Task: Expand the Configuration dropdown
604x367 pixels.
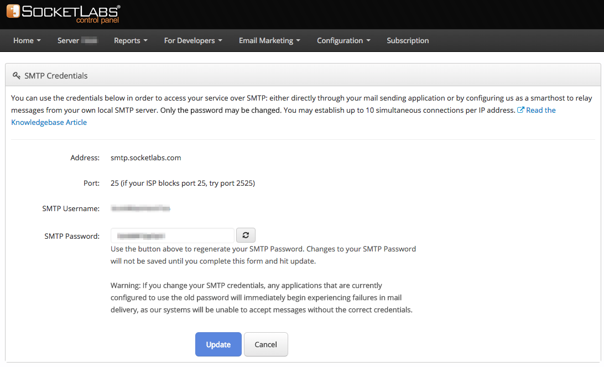Action: coord(343,40)
